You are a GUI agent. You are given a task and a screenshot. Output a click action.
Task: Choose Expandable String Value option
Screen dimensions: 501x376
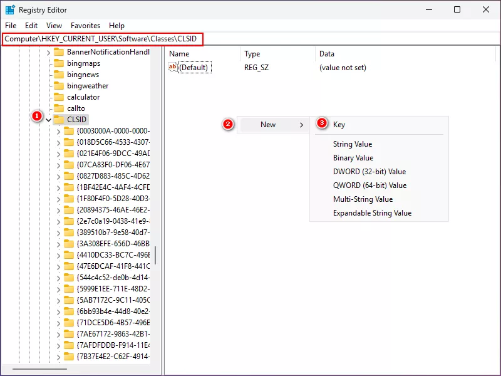(372, 213)
